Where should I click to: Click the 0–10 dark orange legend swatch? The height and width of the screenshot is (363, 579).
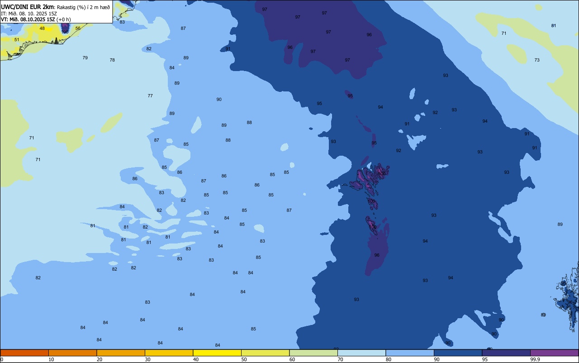click(24, 353)
